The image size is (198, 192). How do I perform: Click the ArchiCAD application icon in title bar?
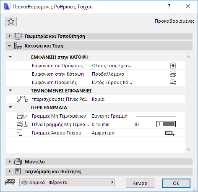[x=7, y=6]
